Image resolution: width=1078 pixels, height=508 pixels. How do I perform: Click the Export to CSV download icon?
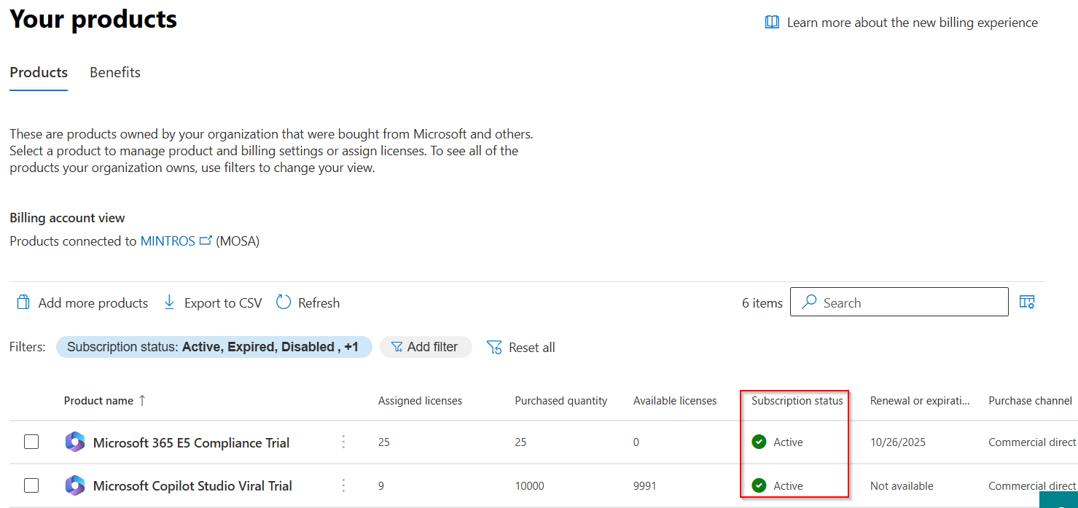(170, 302)
